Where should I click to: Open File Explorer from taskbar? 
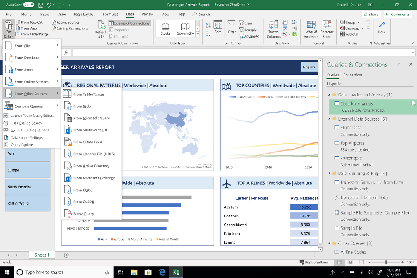click(134, 272)
